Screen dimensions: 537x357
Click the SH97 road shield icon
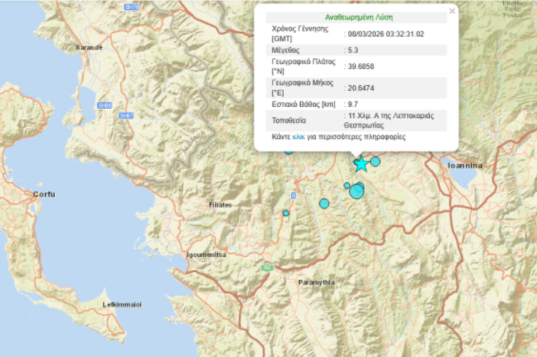(125, 116)
